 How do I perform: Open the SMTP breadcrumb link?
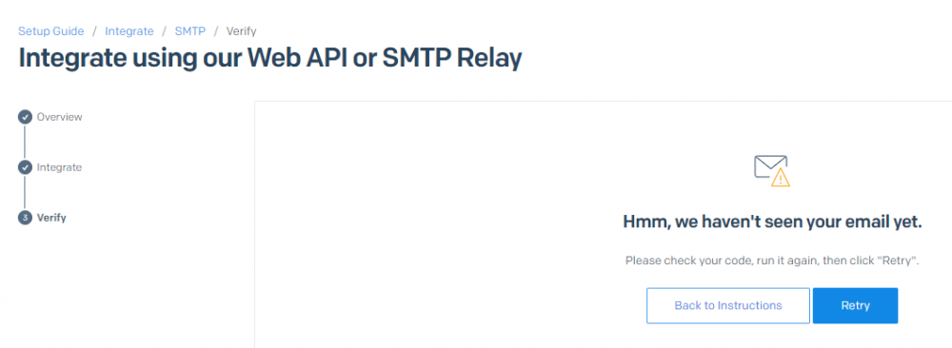[190, 31]
